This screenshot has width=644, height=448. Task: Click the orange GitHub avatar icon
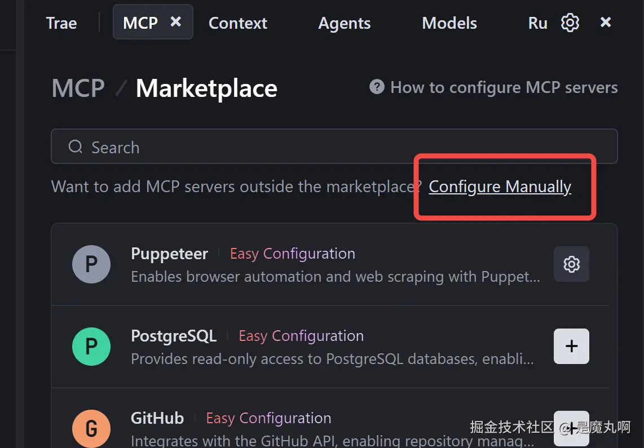[91, 428]
